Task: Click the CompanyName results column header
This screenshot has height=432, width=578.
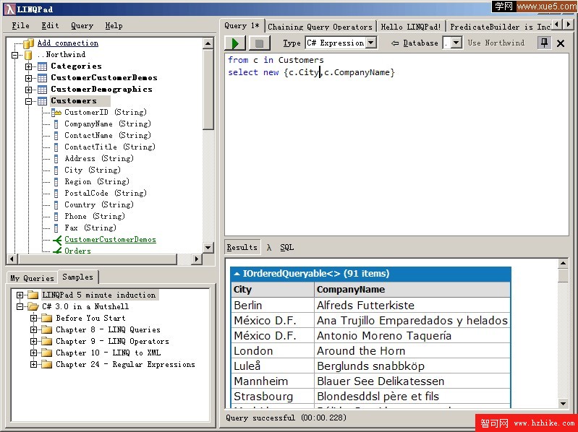Action: (412, 290)
